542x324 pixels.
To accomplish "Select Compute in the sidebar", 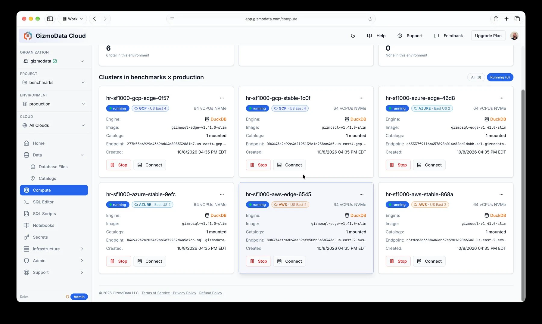I will pos(54,190).
